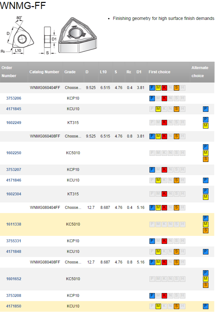Expand grade Choose dropdown for WNMG080404FF
The image size is (215, 312).
[73, 208]
